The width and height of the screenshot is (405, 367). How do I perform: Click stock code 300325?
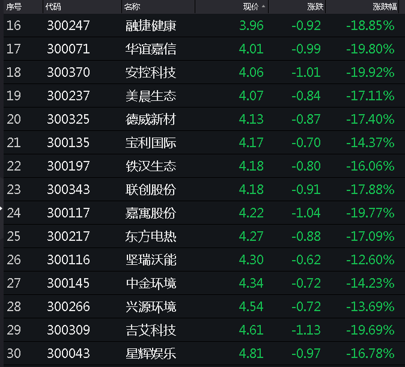pos(69,119)
